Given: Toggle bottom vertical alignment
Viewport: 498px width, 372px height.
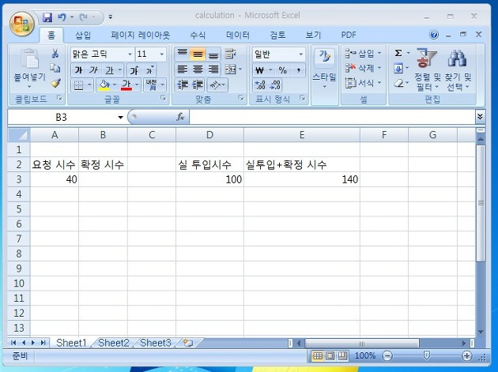Looking at the screenshot, I should point(213,54).
